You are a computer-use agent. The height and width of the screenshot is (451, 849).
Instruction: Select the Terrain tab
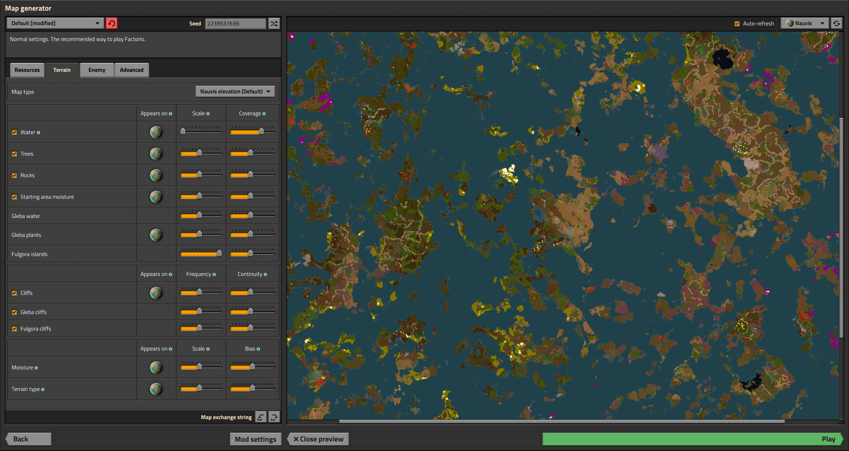pyautogui.click(x=62, y=70)
